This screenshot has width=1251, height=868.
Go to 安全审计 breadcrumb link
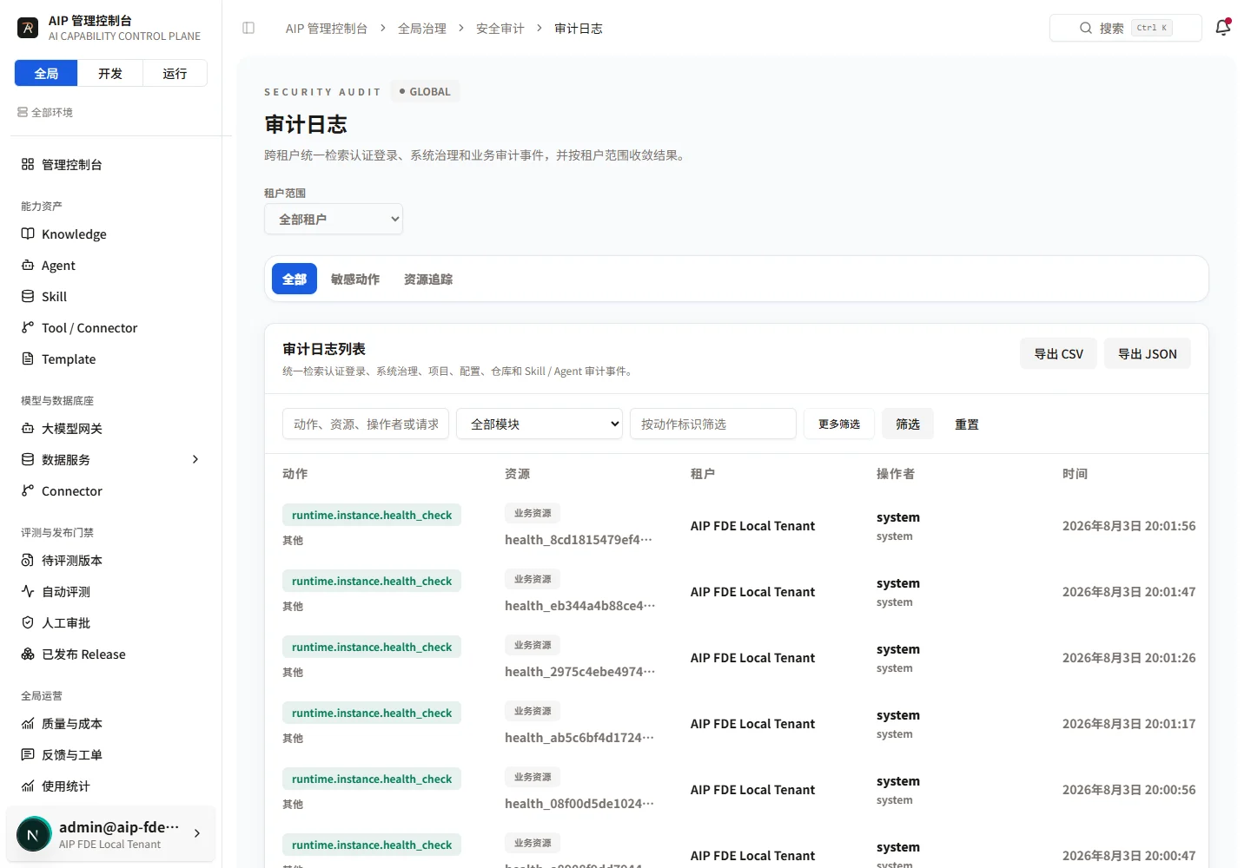[x=500, y=28]
